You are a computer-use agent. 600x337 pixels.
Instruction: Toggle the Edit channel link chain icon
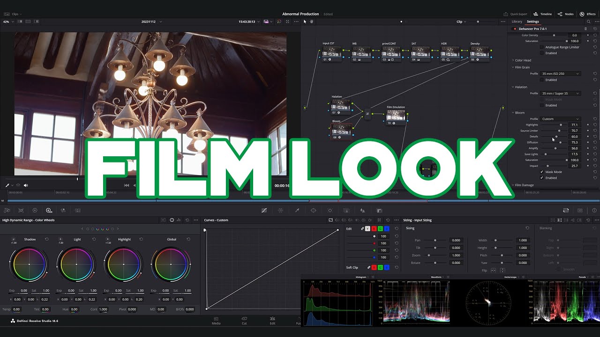tap(362, 228)
